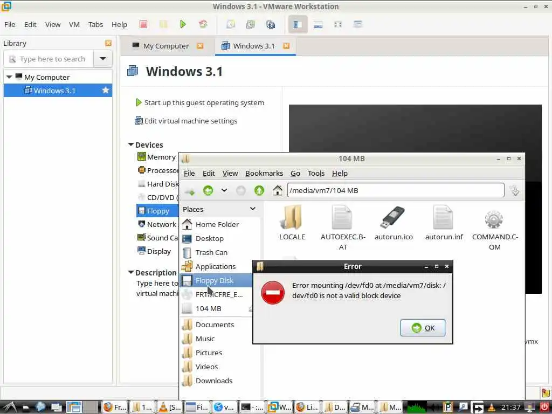Click the /media/vm7/104 MB path field
552x414 pixels.
[x=396, y=190]
